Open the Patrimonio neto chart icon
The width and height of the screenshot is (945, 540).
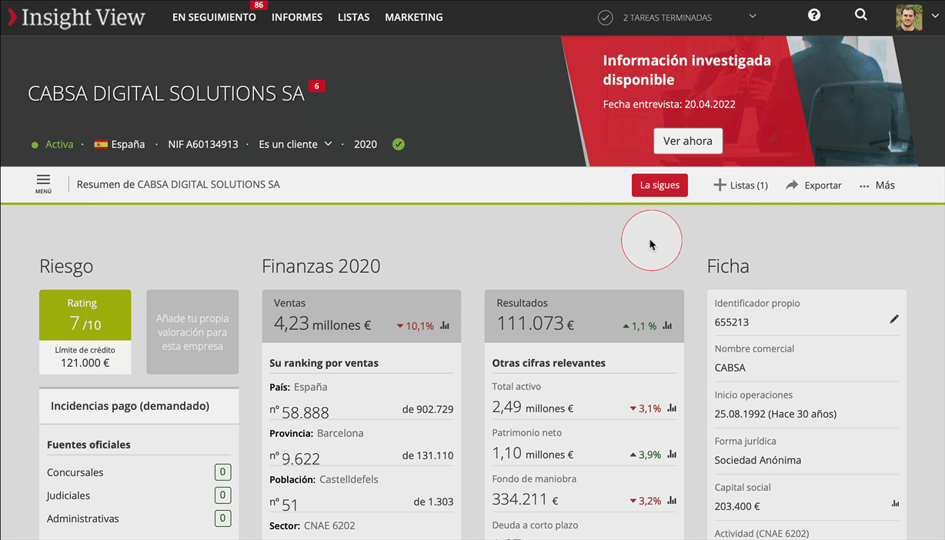(x=672, y=455)
